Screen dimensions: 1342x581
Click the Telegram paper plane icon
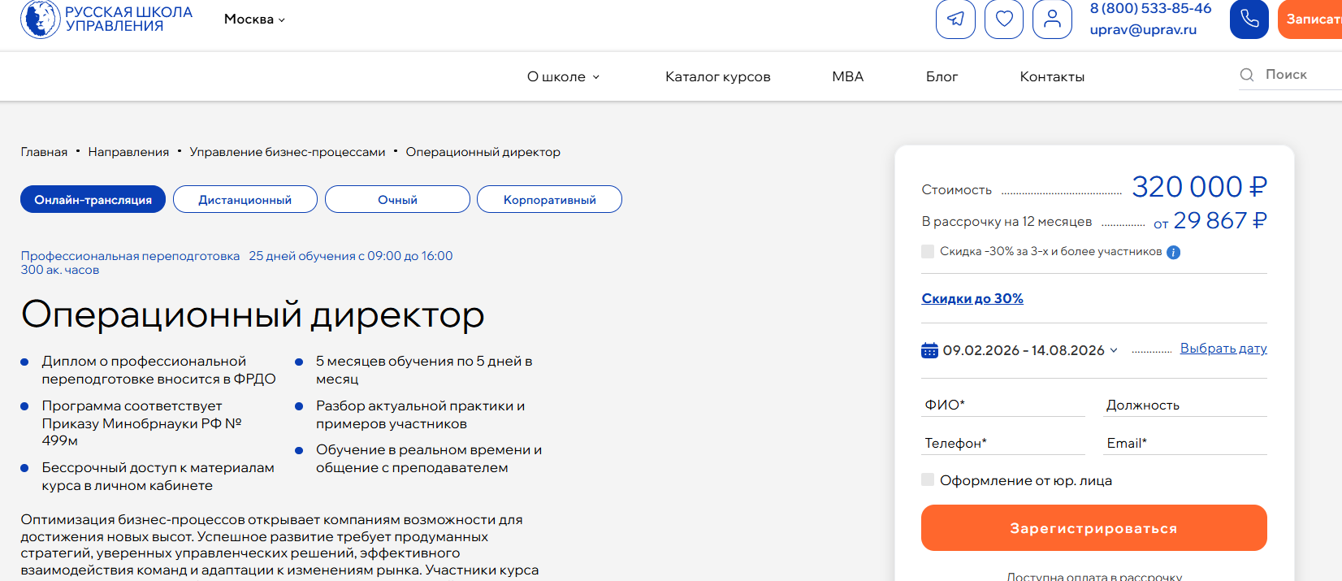(x=955, y=19)
